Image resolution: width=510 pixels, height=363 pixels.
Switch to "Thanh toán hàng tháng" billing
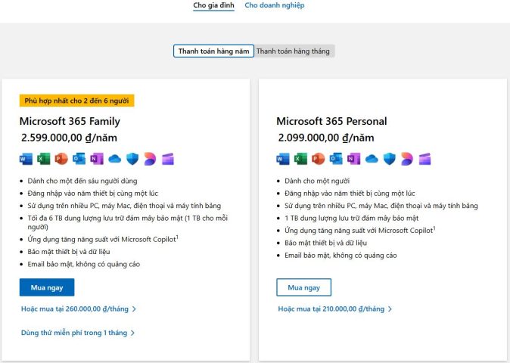point(294,51)
